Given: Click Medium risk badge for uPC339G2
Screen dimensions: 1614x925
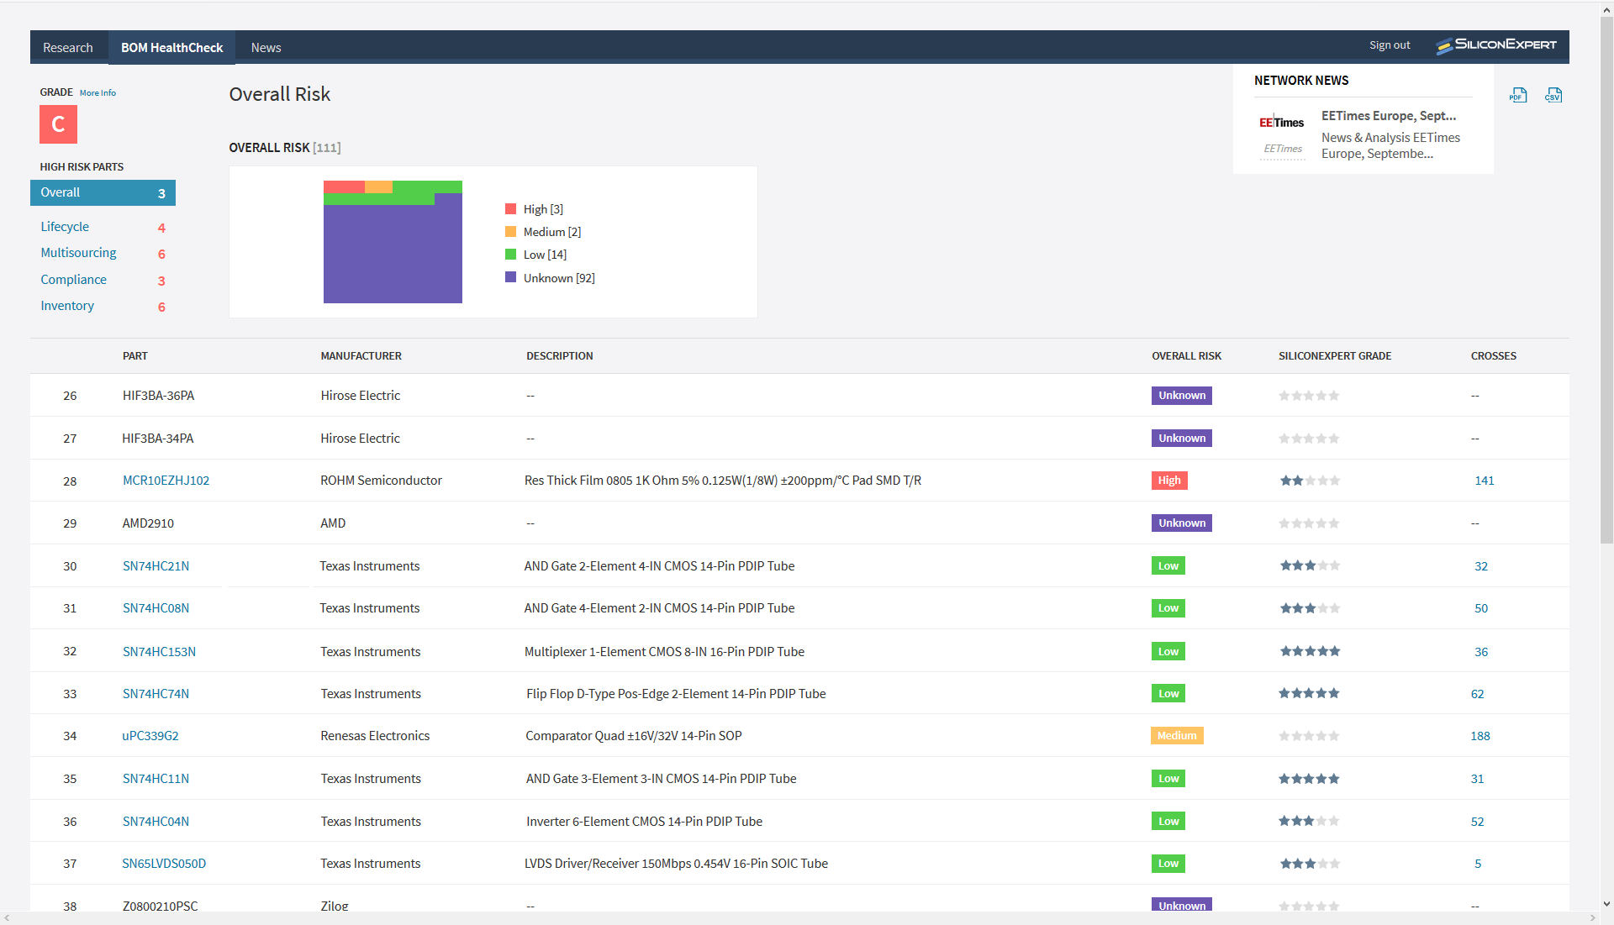Looking at the screenshot, I should [1177, 736].
